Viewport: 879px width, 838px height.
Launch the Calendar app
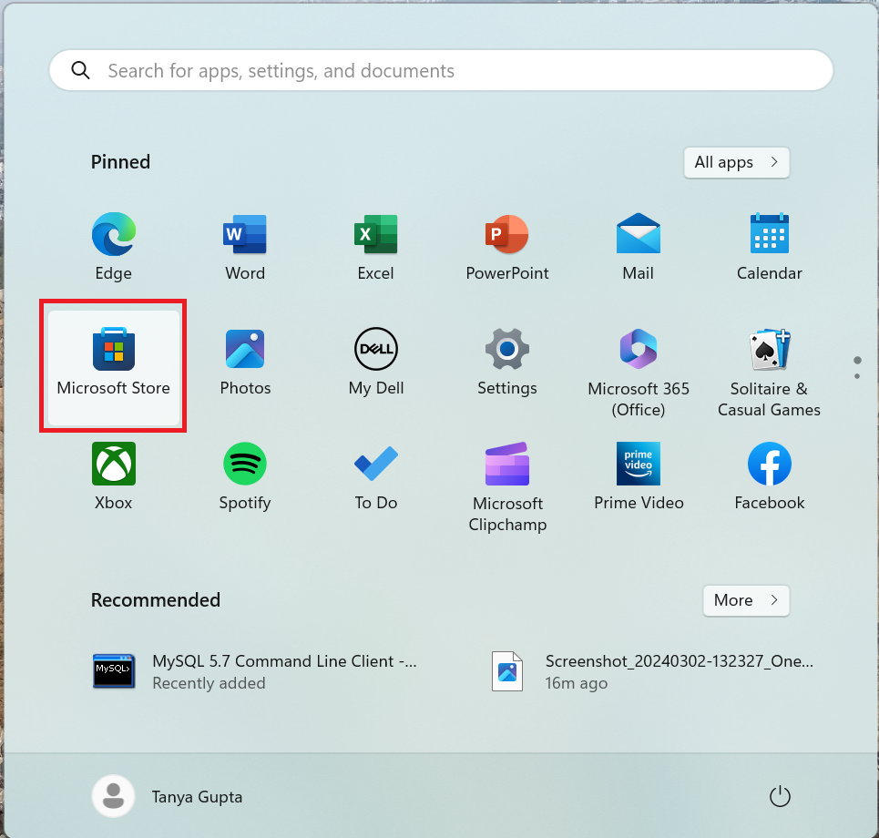tap(770, 246)
